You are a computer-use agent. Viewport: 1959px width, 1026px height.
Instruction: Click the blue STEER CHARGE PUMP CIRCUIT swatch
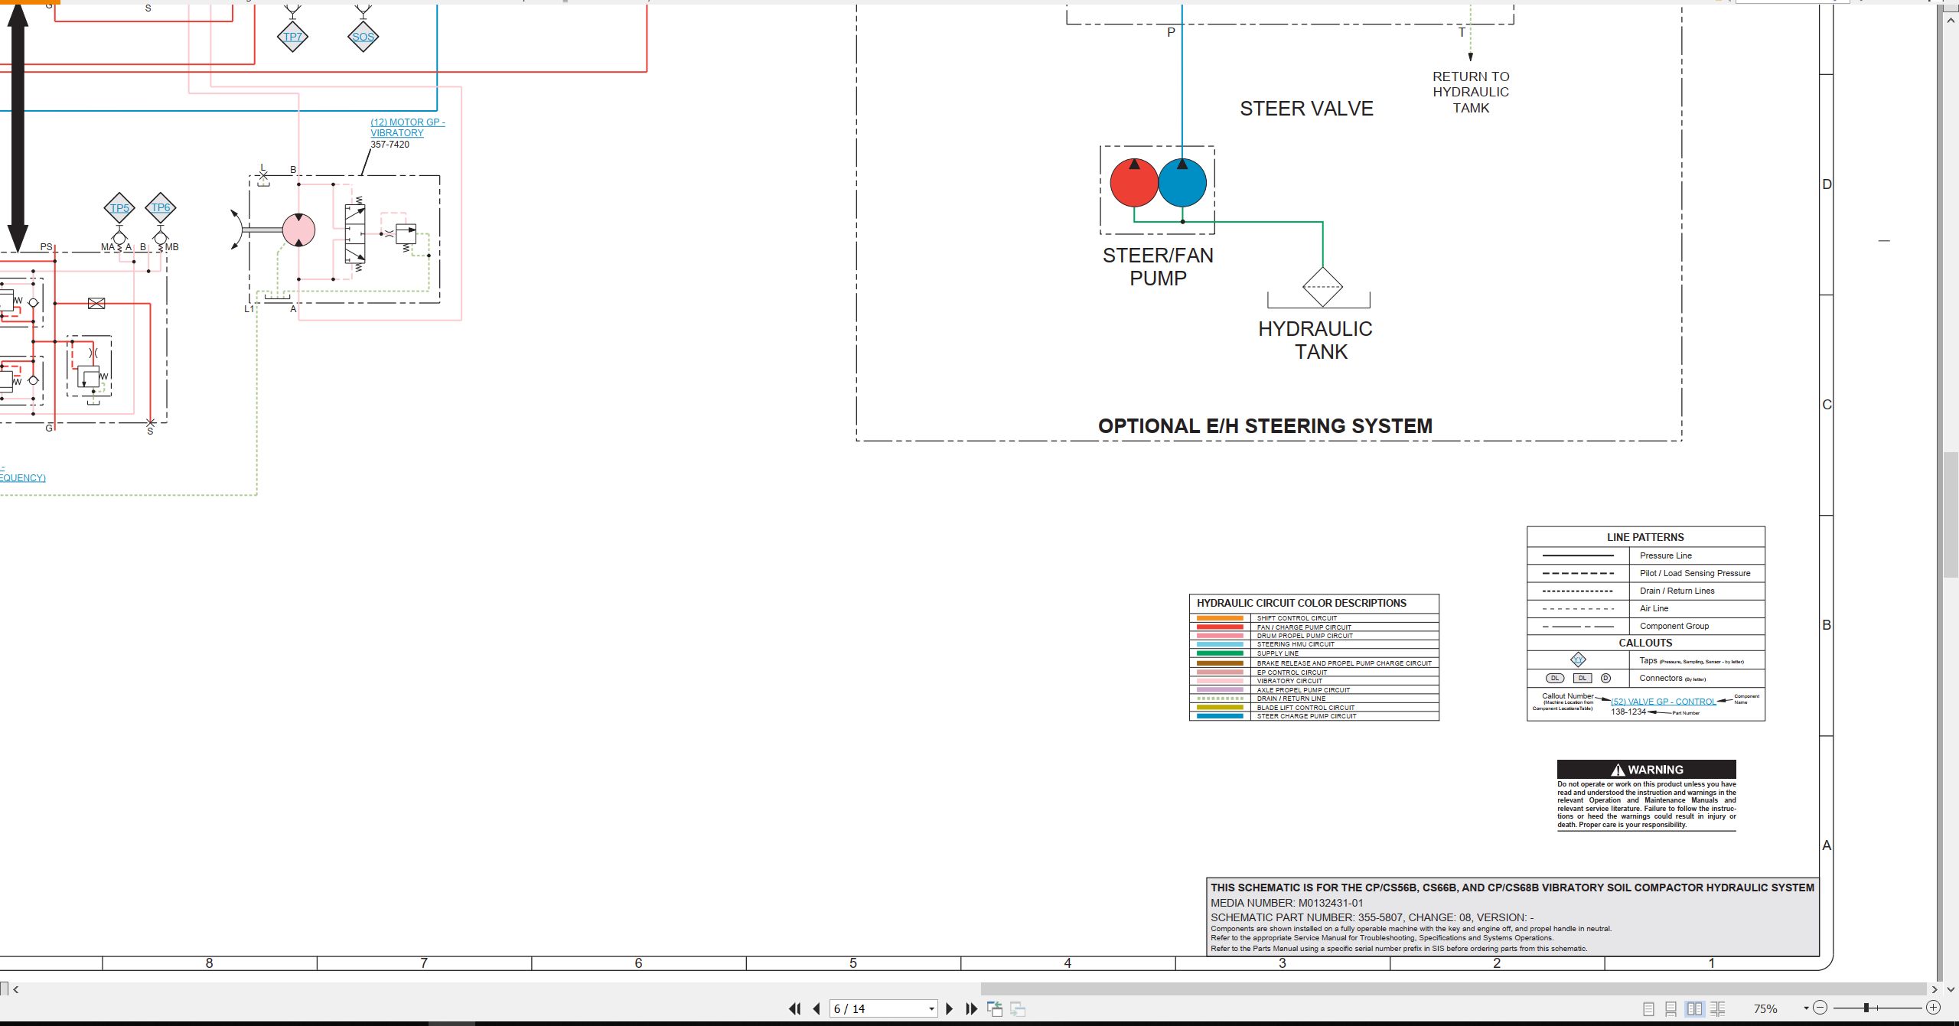pyautogui.click(x=1220, y=716)
